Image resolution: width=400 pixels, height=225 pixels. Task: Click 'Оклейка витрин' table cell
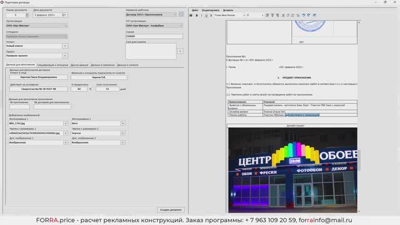click(245, 112)
